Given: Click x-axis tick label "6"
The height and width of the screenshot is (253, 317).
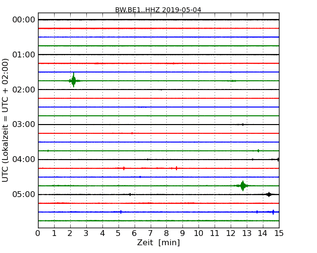Looking at the screenshot, I should pyautogui.click(x=134, y=234).
